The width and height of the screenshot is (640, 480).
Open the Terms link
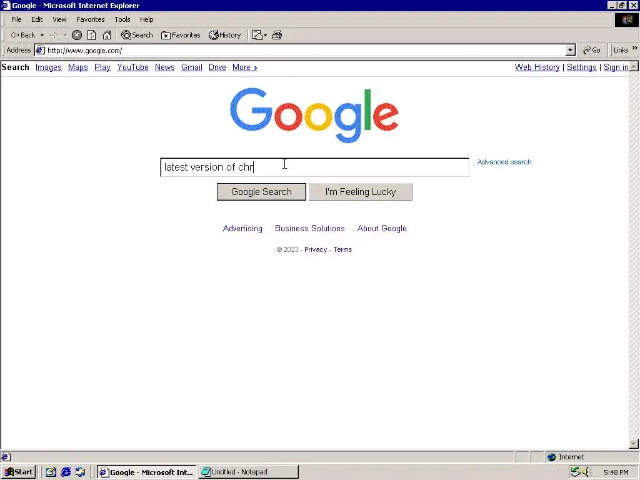[x=342, y=249]
